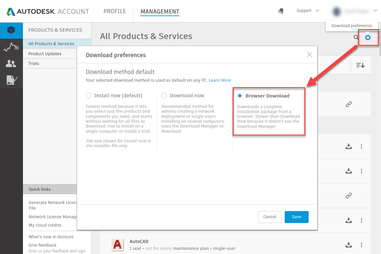Click the AutoCAD product name
381x254 pixels.
point(139,241)
